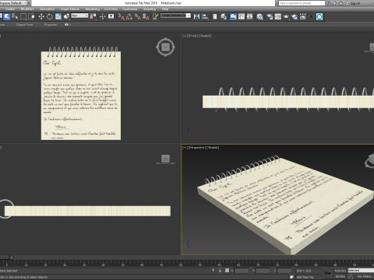
Task: Open the Curve Editor
Action: click(x=242, y=17)
